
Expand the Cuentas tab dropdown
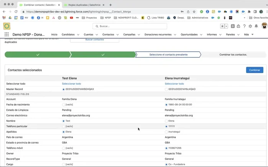(x=97, y=34)
